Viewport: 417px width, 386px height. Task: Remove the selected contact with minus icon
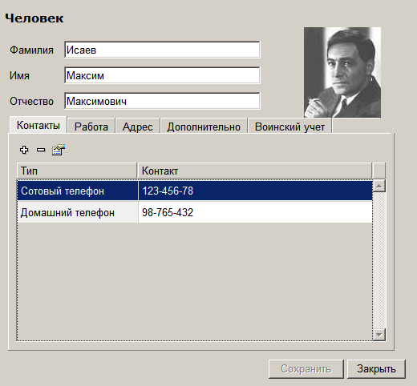[41, 150]
